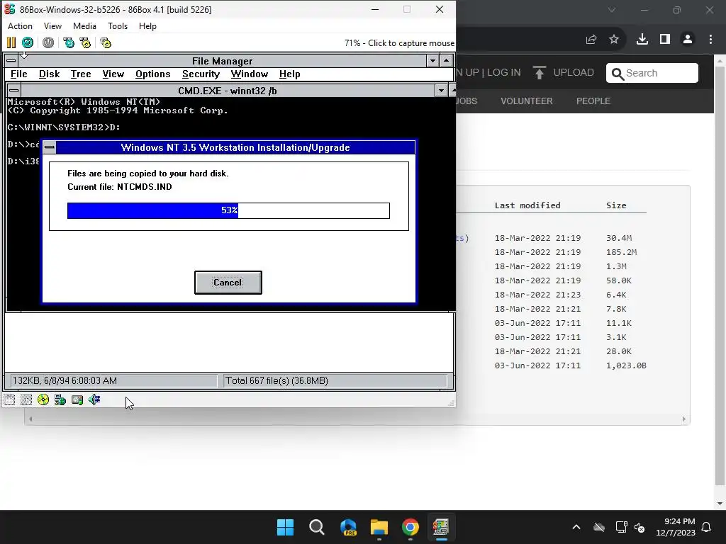Send Ctrl+Alt+Del using the teal keys icon
Viewport: 726px width, 544px height.
tap(69, 43)
